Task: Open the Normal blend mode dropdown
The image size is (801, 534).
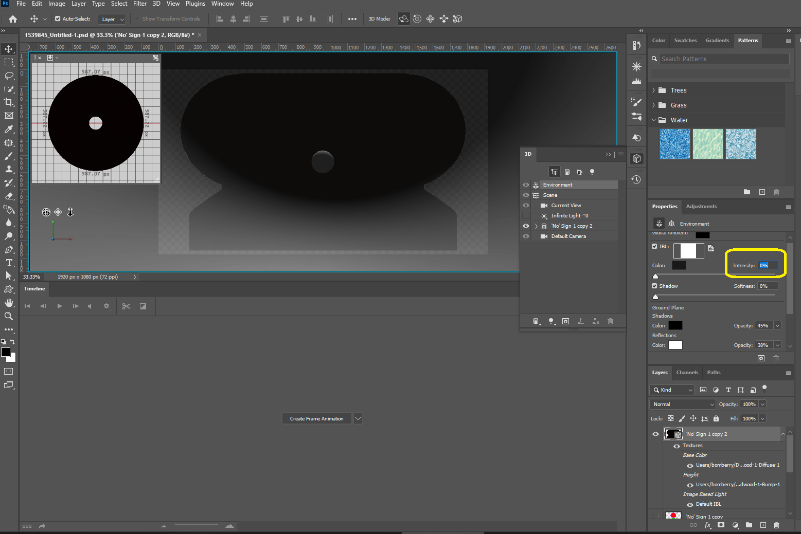Action: (682, 404)
